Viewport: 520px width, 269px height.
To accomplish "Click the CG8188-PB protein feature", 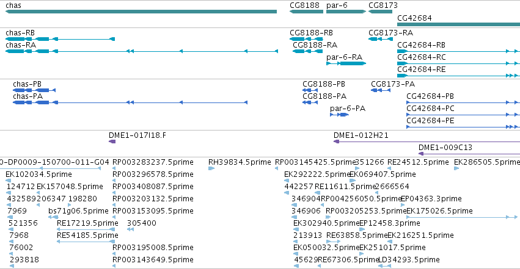I will click(310, 90).
